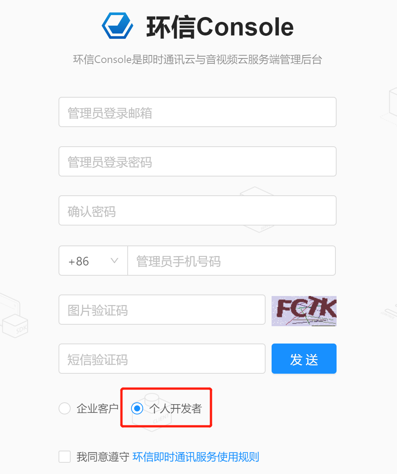This screenshot has width=397, height=474.
Task: Click the FC7K captcha image to refresh
Action: coord(304,311)
